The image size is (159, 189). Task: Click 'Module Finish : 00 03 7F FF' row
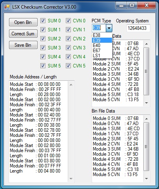[x=35, y=151]
